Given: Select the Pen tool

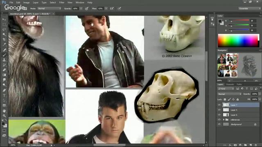Looking at the screenshot, I should 4,90.
